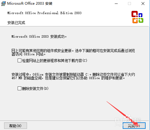The height and width of the screenshot is (130, 150).
Task: Click the blue square of Office logo
Action: [140, 15]
